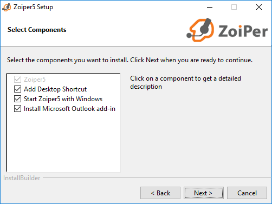Click the component description text panel
This screenshot has height=204, width=272.
[185, 82]
